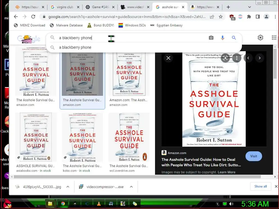279x209 pixels.
Task: Click the large preview book cover image
Action: pos(214,99)
